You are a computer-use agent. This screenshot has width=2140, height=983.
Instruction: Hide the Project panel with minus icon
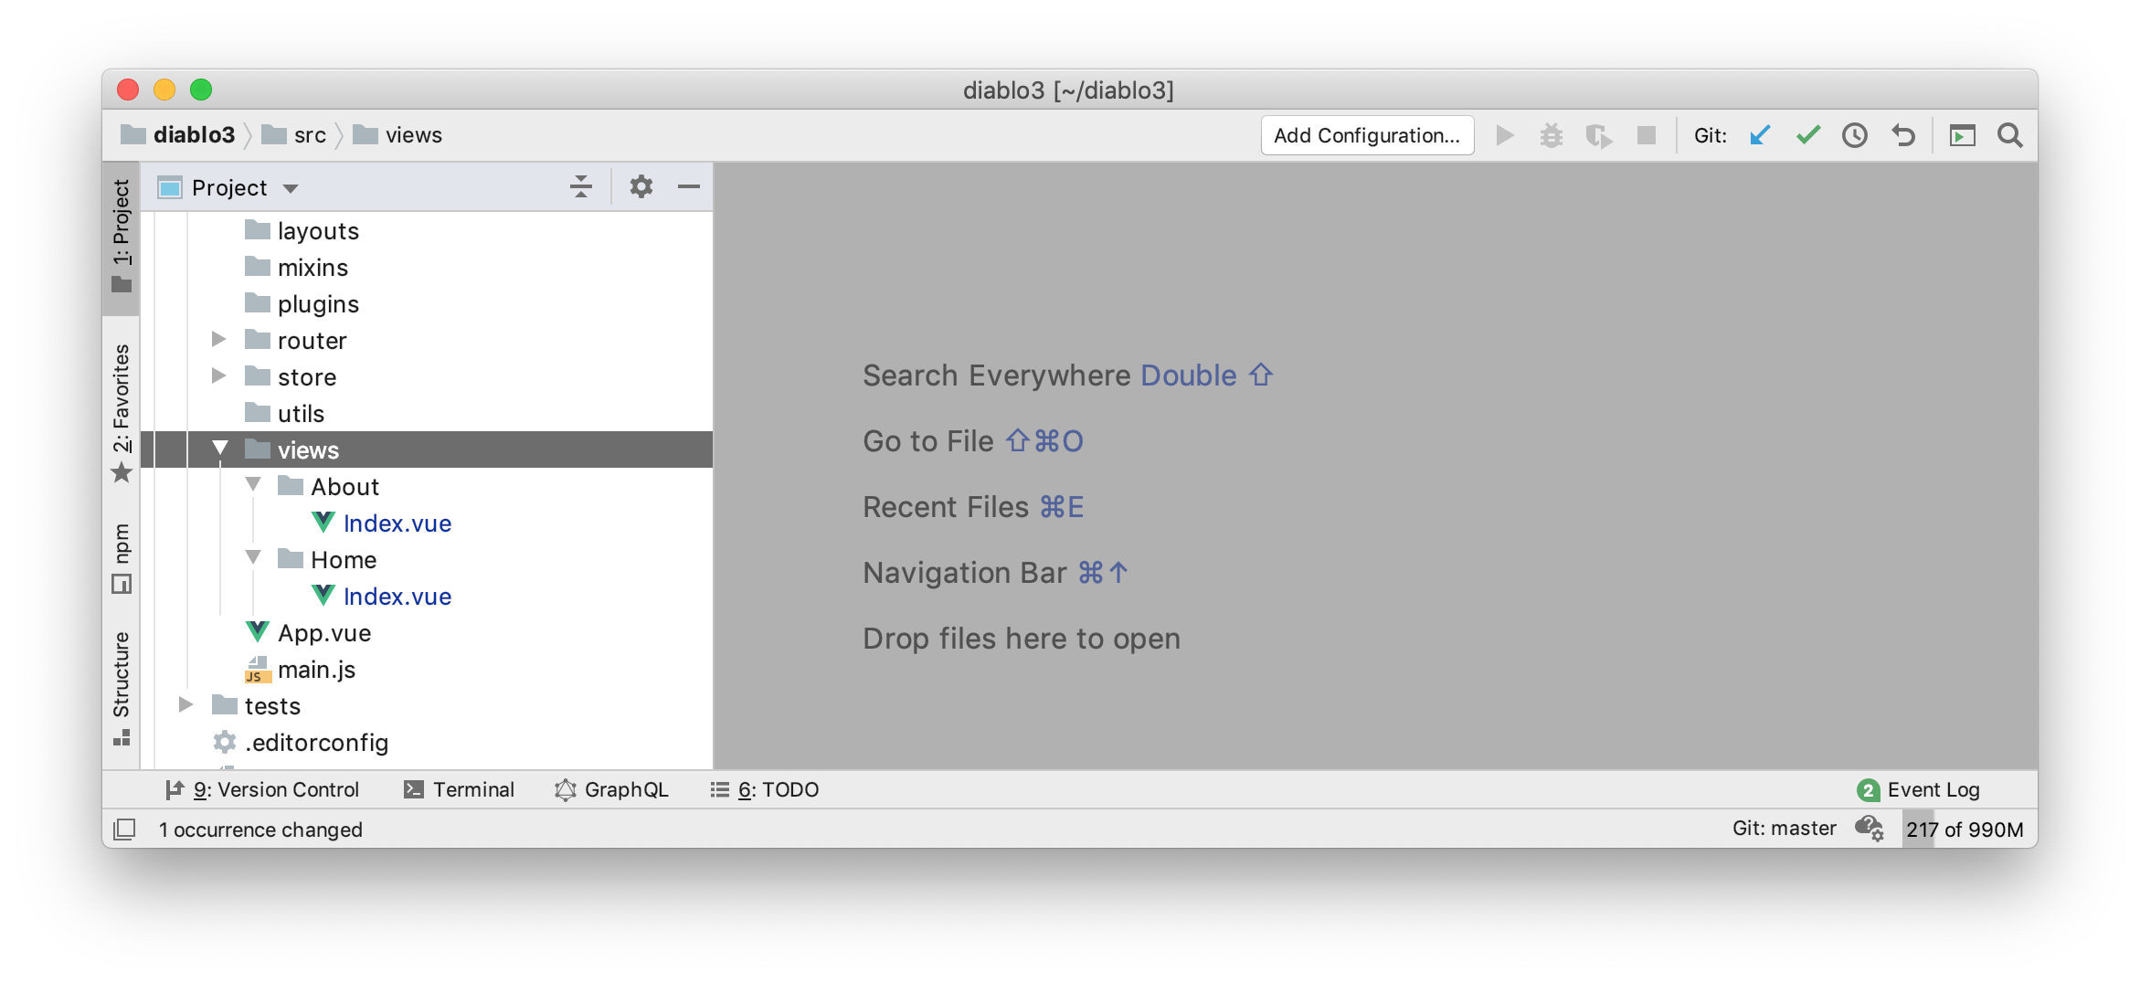pyautogui.click(x=689, y=186)
